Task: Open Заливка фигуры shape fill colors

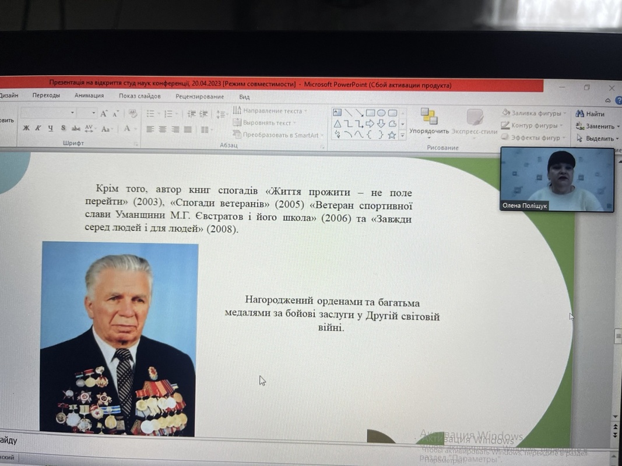Action: tap(533, 113)
